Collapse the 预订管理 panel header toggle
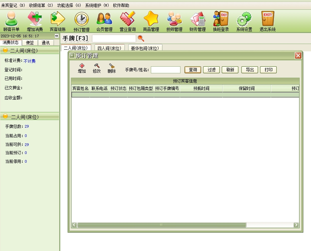 [x=72, y=56]
